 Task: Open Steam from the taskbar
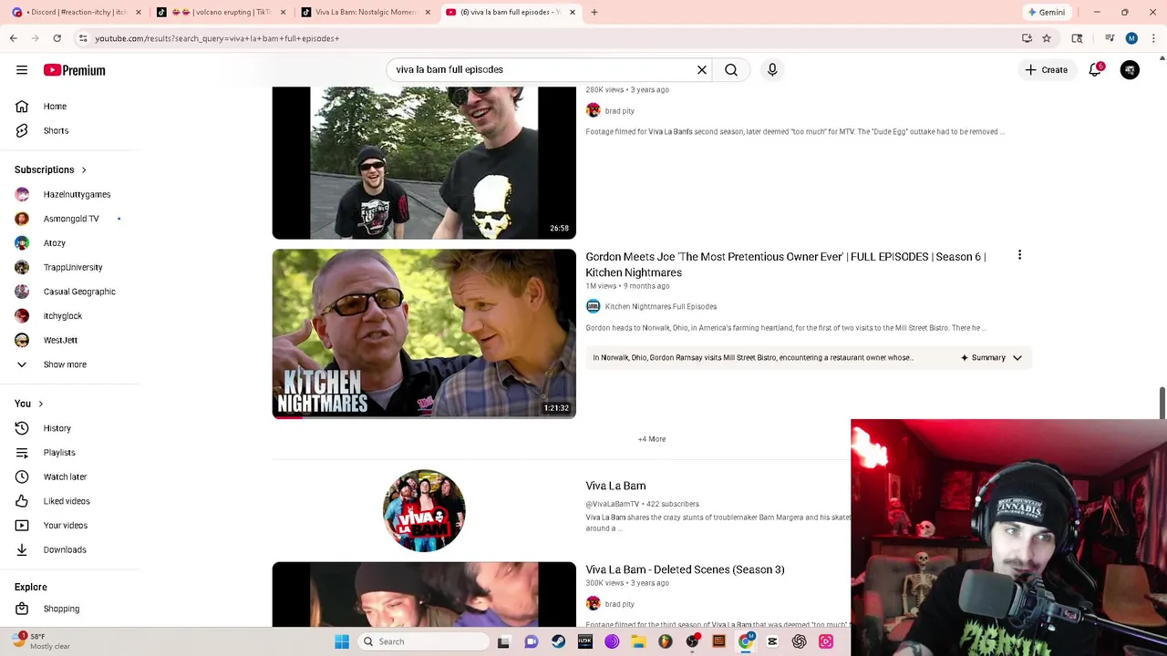(x=558, y=641)
